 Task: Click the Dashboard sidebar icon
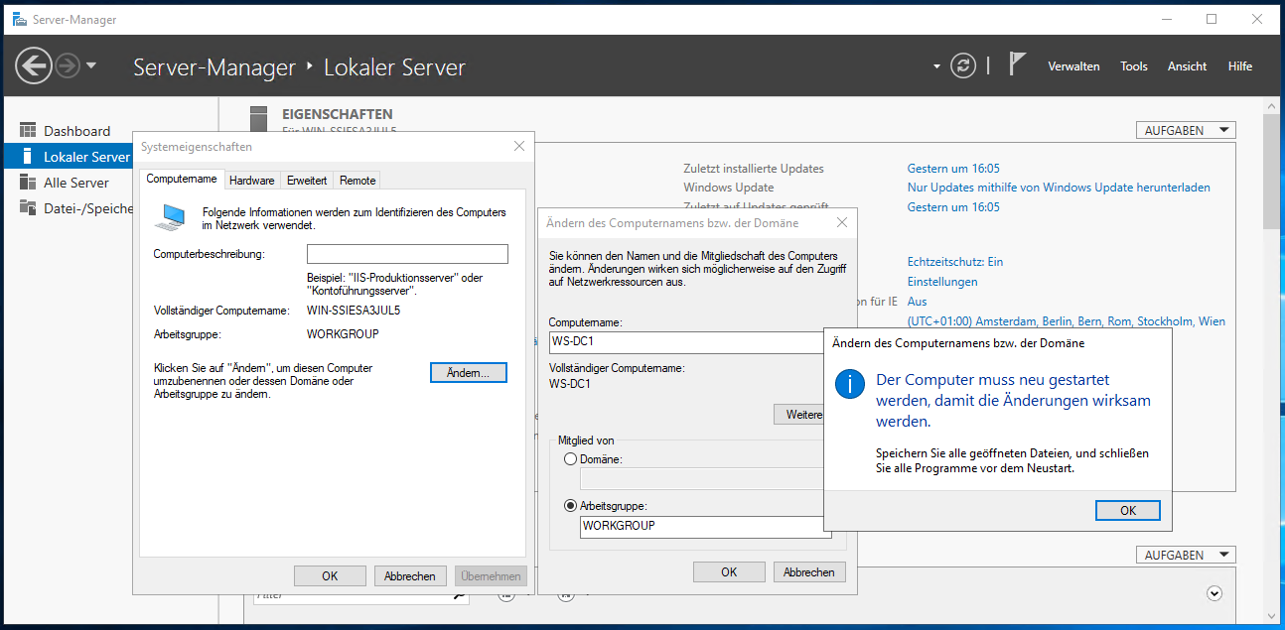[x=28, y=131]
